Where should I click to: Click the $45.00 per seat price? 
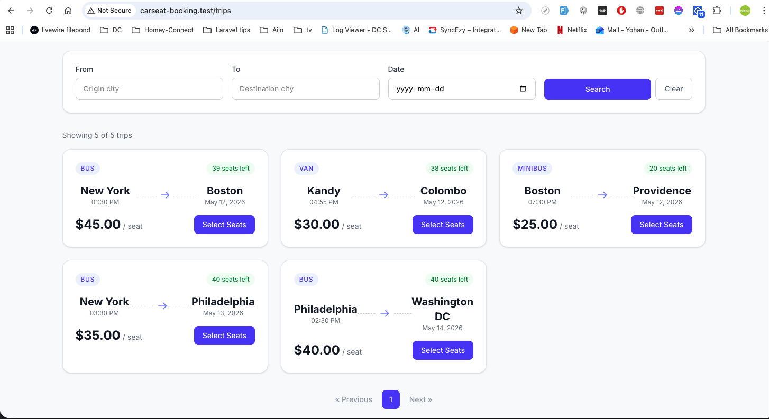[109, 225]
